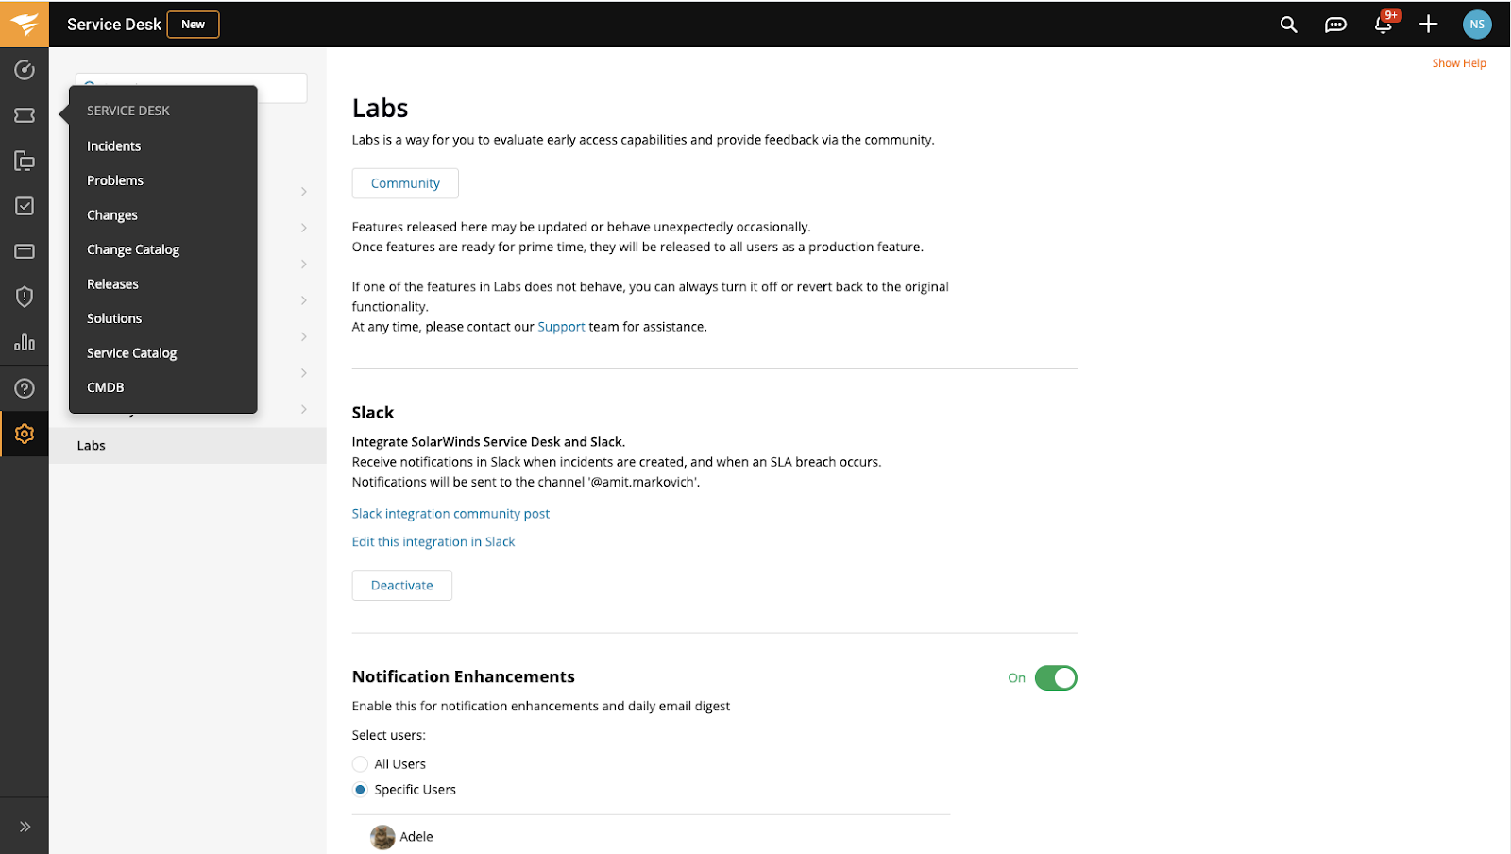Open the Setup gear icon
The width and height of the screenshot is (1511, 854).
[x=25, y=434]
